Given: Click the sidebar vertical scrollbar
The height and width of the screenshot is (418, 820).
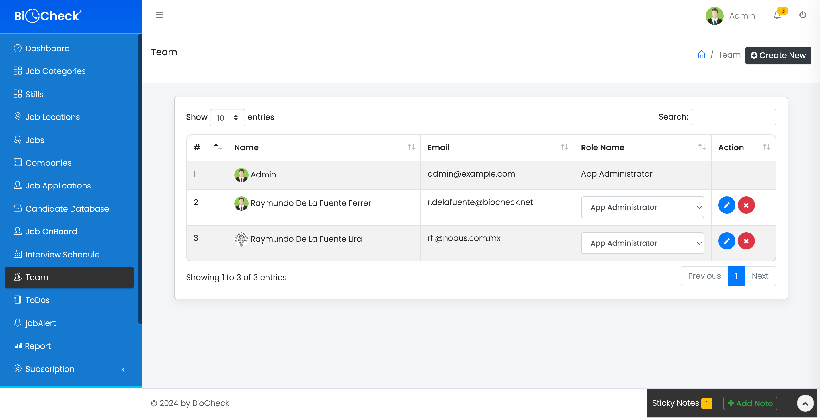Looking at the screenshot, I should click(x=140, y=179).
